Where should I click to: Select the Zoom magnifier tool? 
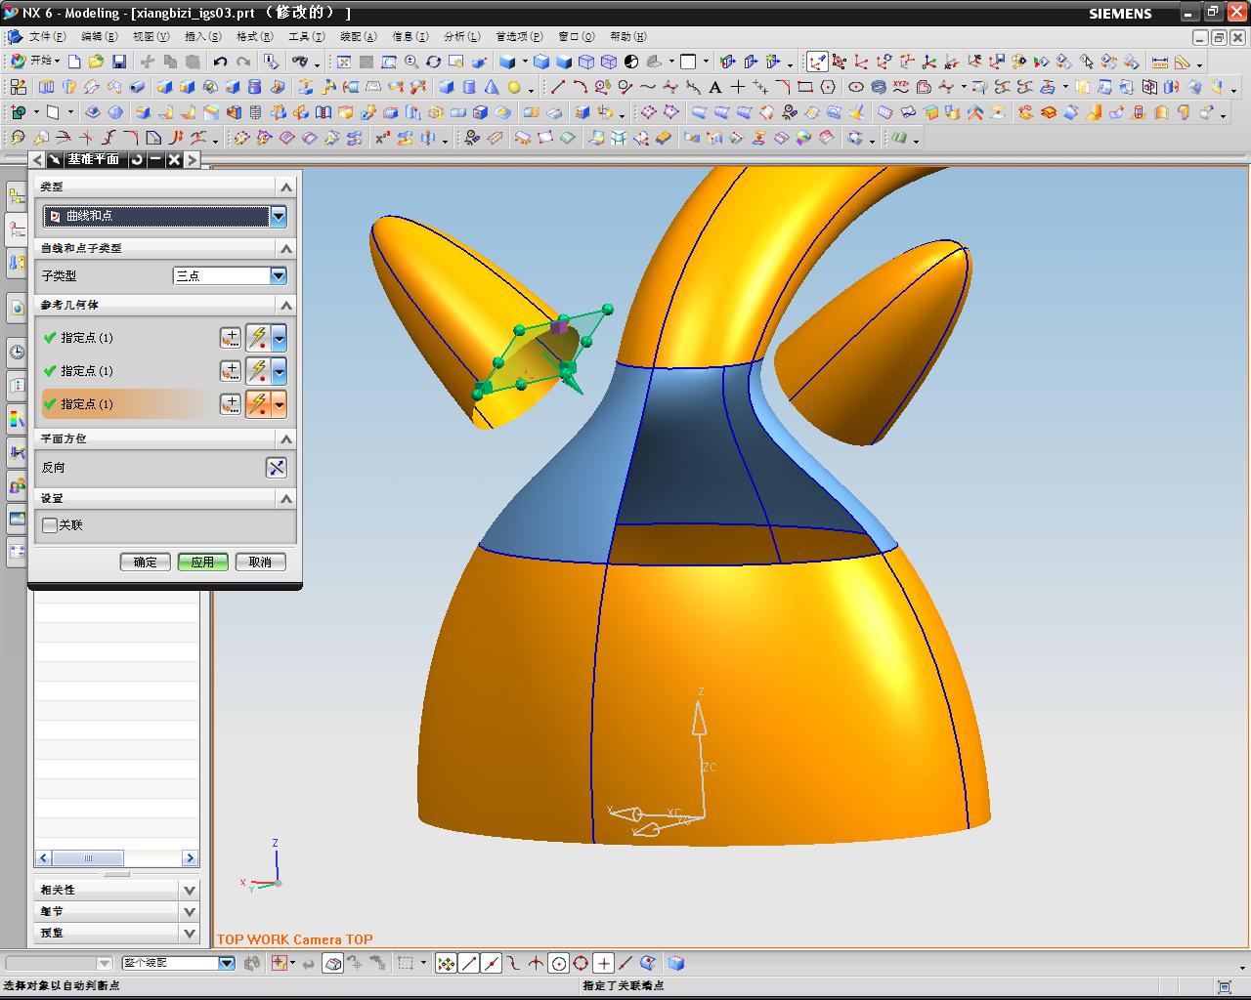[411, 62]
